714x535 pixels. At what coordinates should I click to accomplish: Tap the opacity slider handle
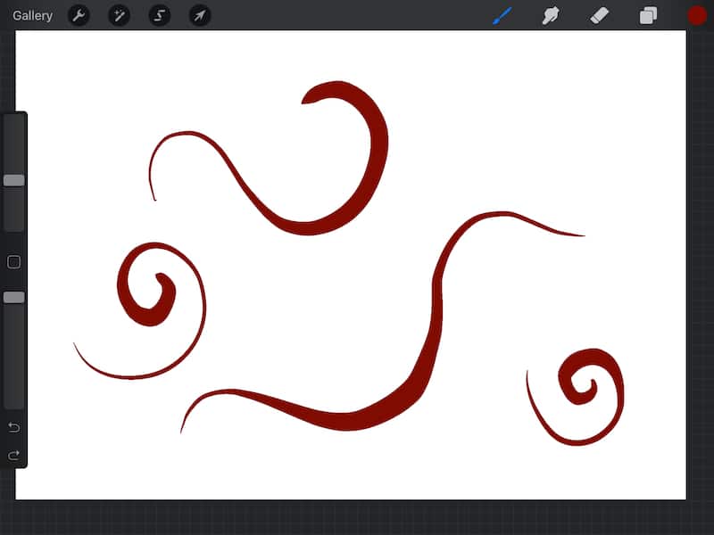[x=13, y=296]
